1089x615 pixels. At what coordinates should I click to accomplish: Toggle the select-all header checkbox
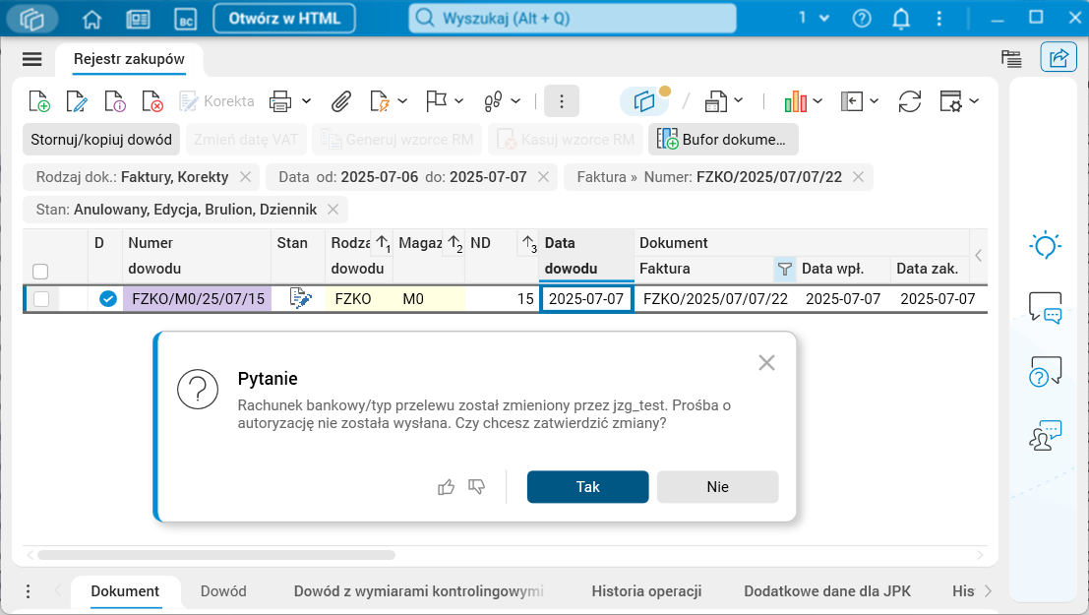click(x=40, y=271)
